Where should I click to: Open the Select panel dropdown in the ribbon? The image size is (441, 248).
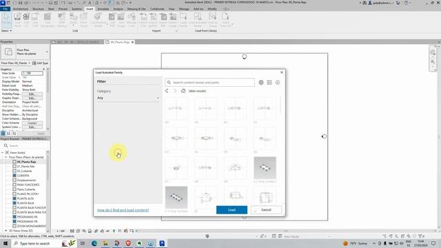click(x=6, y=30)
